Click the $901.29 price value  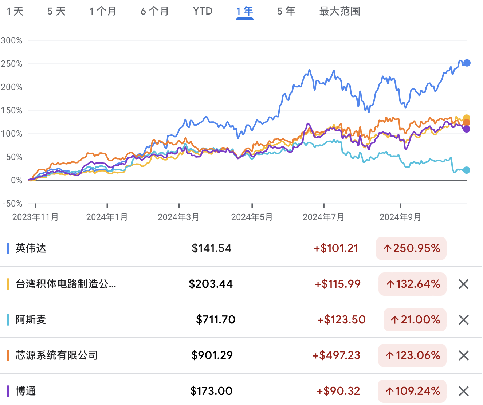point(212,355)
